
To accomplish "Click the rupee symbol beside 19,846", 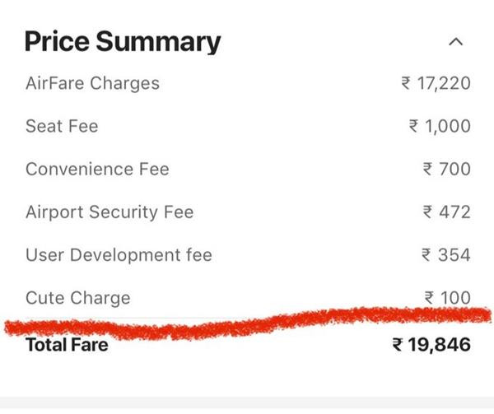I will [397, 345].
